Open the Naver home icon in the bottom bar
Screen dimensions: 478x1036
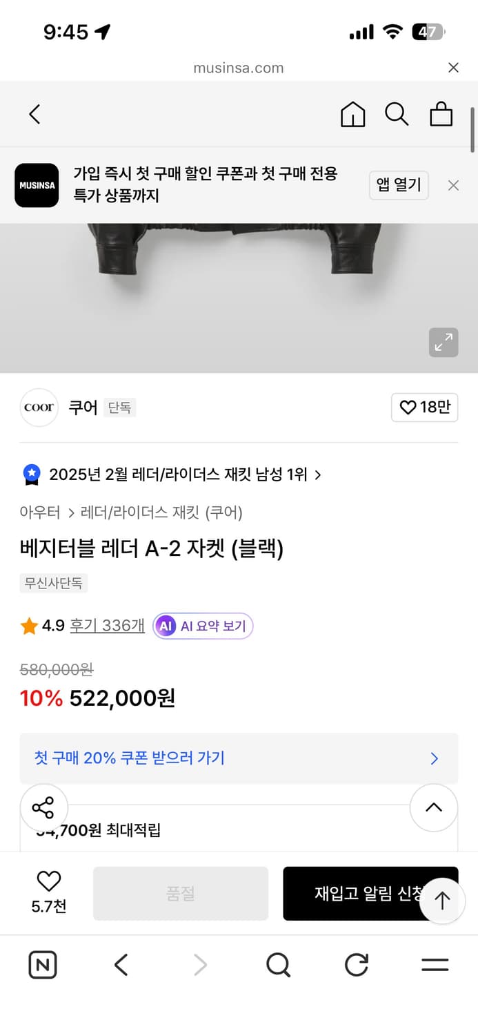coord(42,965)
